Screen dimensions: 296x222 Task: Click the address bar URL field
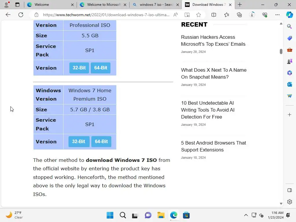point(106,15)
